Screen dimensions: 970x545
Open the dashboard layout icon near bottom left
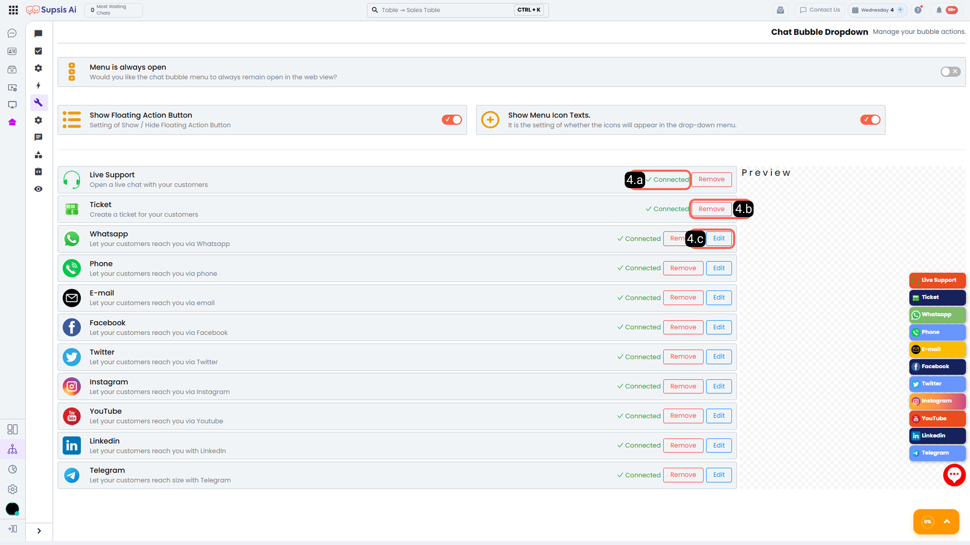click(x=12, y=429)
